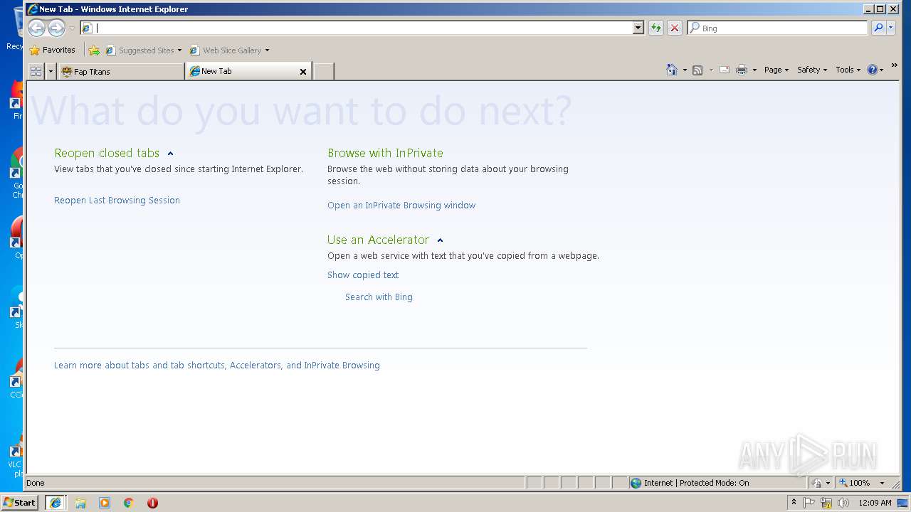Click the Internet Explorer title bar icon
This screenshot has width=911, height=512.
click(x=33, y=9)
